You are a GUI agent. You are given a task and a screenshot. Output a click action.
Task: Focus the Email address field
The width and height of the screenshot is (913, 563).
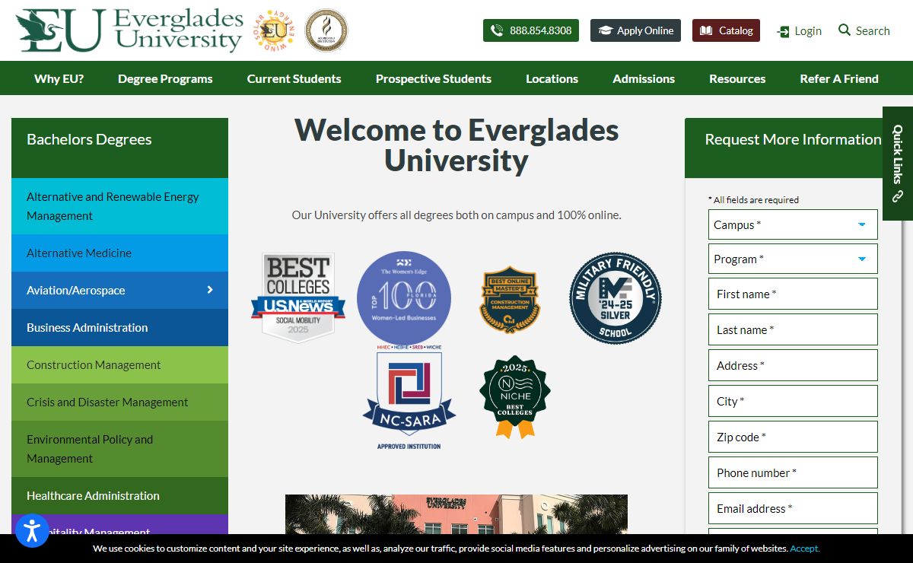tap(793, 508)
